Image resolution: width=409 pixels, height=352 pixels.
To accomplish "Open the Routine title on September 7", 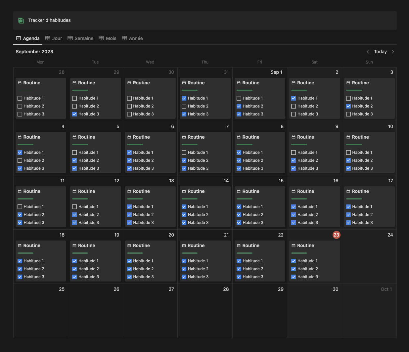I will pos(196,137).
